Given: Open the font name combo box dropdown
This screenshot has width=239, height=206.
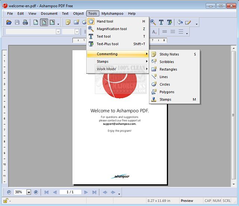Looking at the screenshot, I should coord(58,31).
